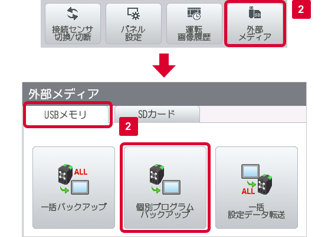Viewport: 328px width, 237px height.
Task: Click the sync arrows icon
Action: [x=73, y=14]
